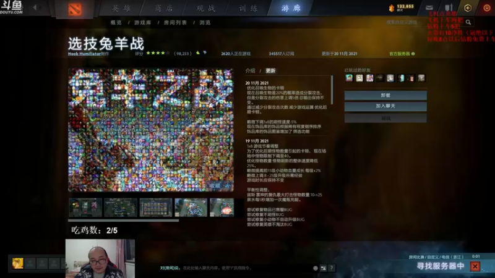Click the official server info icon
The width and height of the screenshot is (495, 278).
point(413,54)
